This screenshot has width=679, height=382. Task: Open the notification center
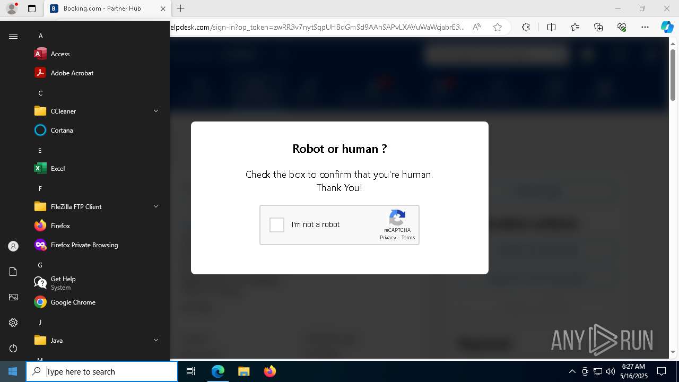click(x=661, y=371)
